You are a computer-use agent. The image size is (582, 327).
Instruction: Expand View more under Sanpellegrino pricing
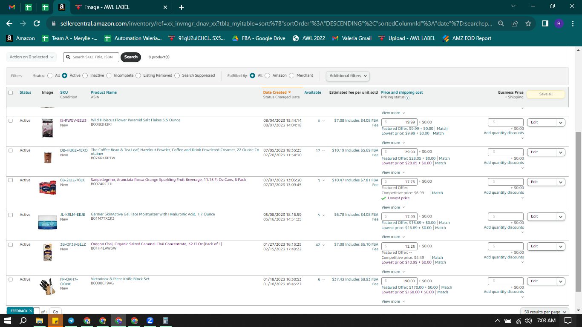click(393, 207)
